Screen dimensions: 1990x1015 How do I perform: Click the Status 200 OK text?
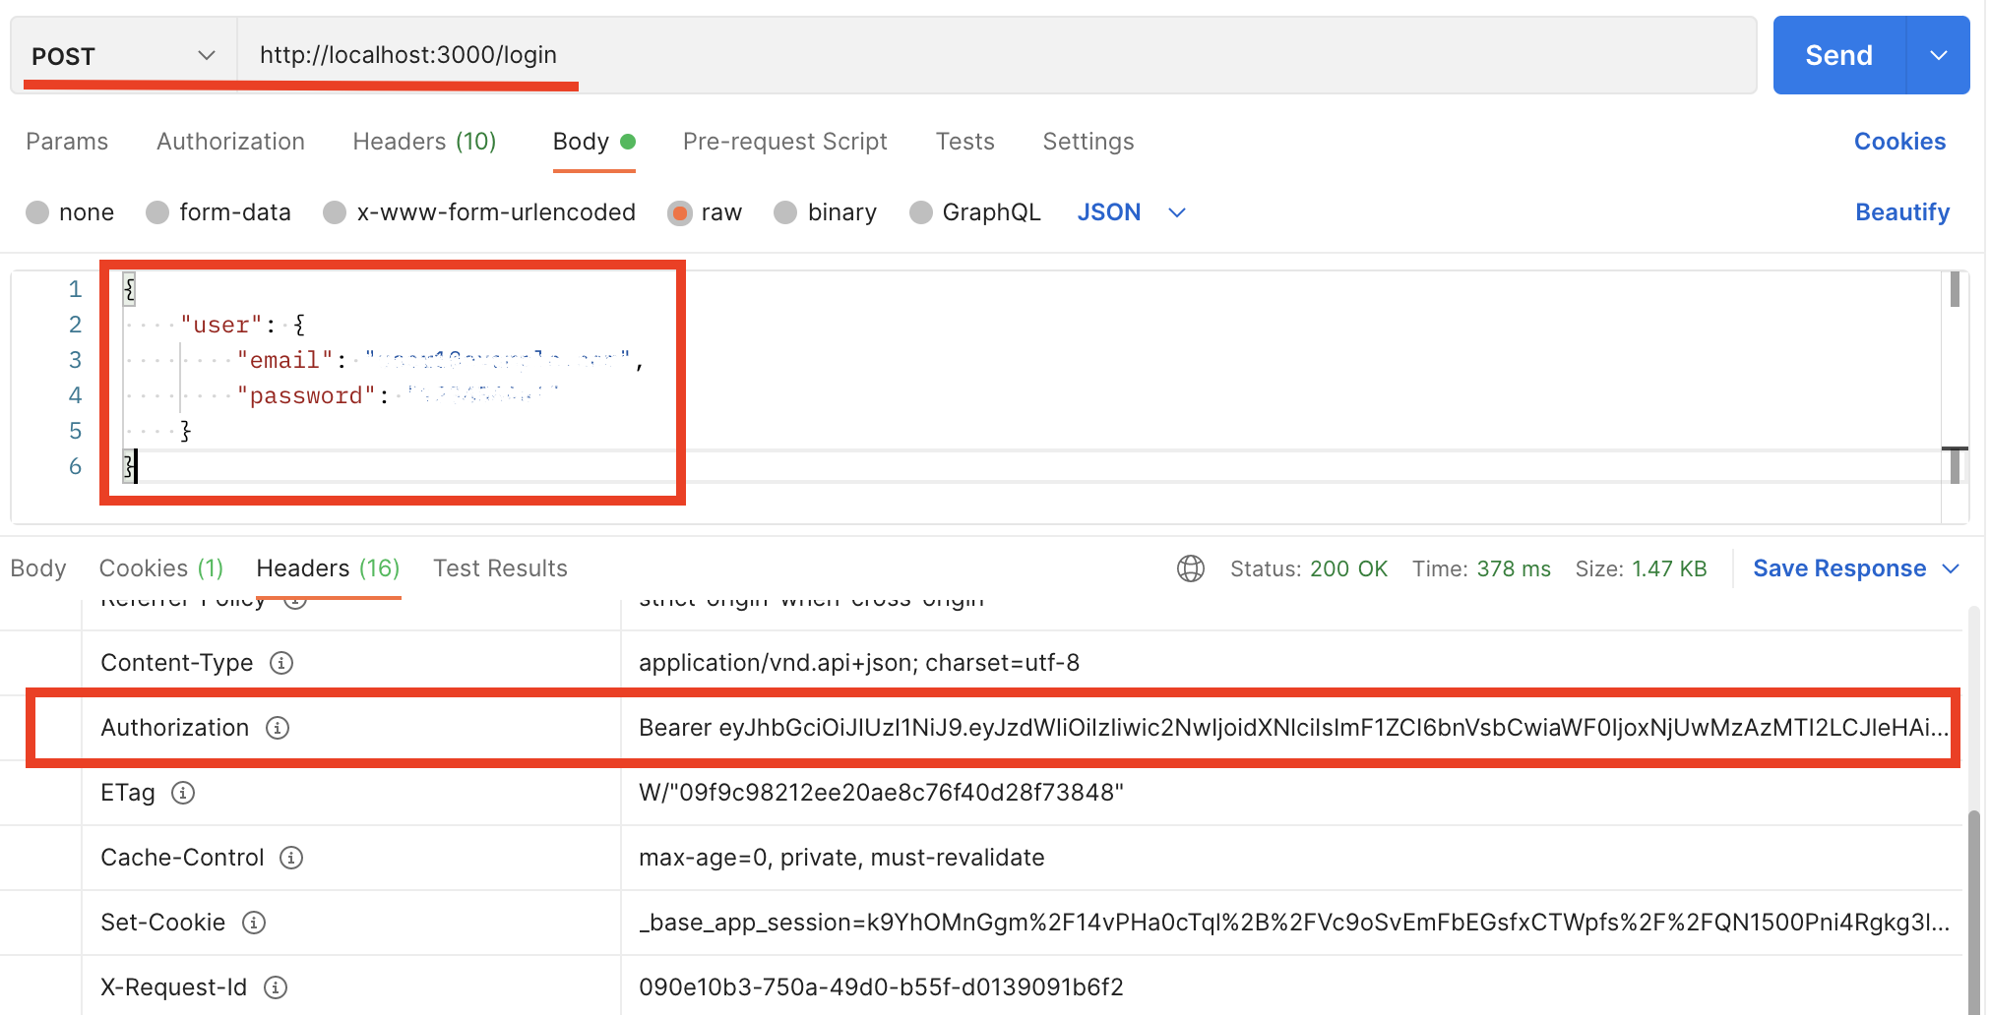coord(1308,568)
